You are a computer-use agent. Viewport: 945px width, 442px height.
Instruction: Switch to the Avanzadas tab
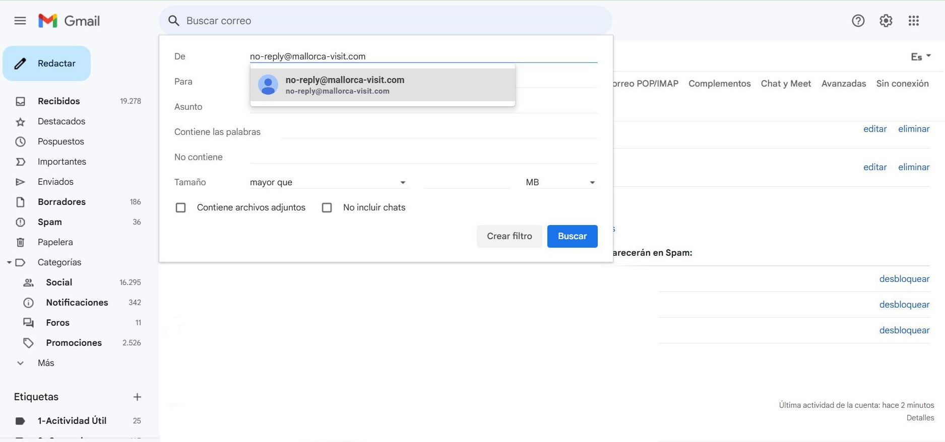click(x=843, y=84)
